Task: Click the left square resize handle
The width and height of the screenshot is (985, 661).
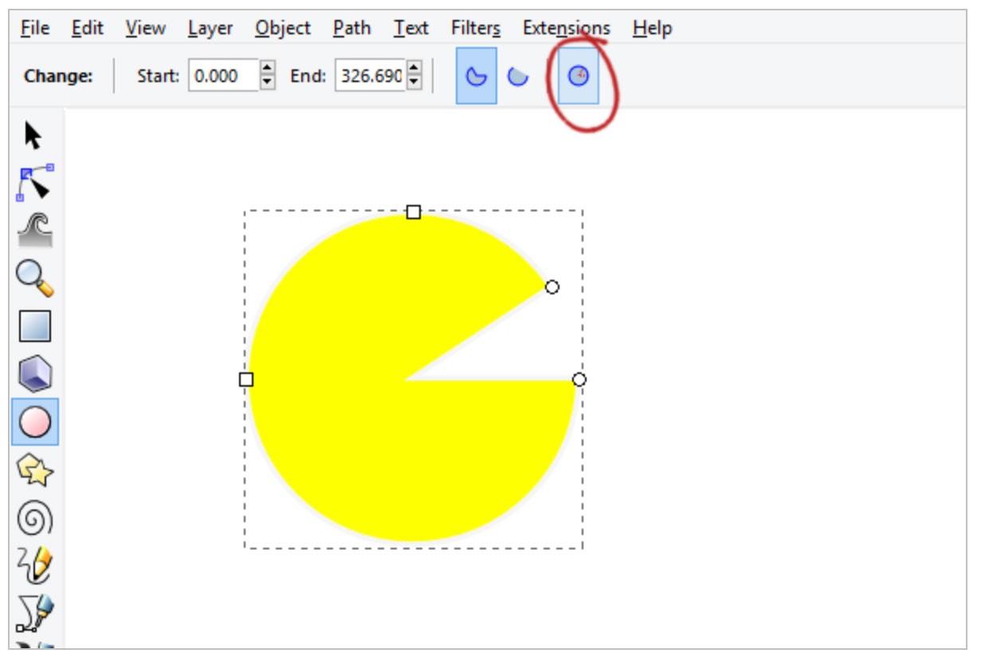Action: click(x=246, y=380)
